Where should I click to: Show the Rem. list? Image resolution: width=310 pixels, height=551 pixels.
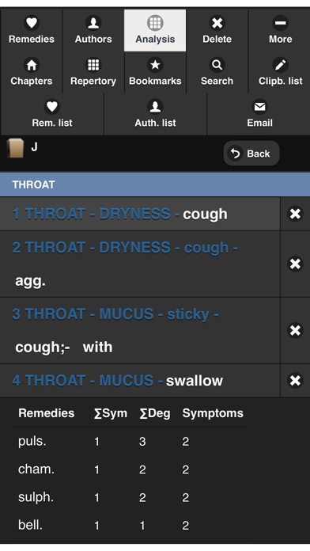pyautogui.click(x=52, y=114)
